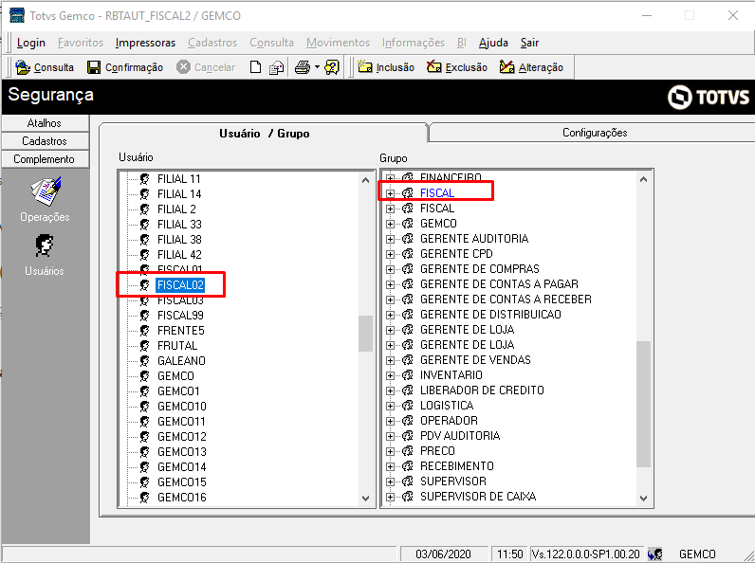Select the Usuário / Grupo tab
The height and width of the screenshot is (563, 755).
point(264,134)
